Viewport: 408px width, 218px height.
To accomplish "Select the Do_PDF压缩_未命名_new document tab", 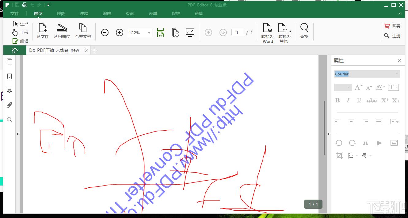I will [54, 50].
